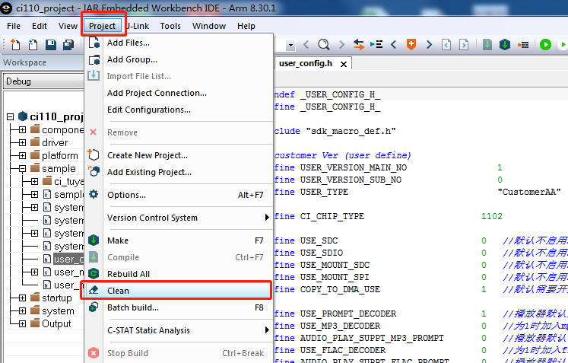Open the Tools menu
This screenshot has width=568, height=363.
pos(170,26)
